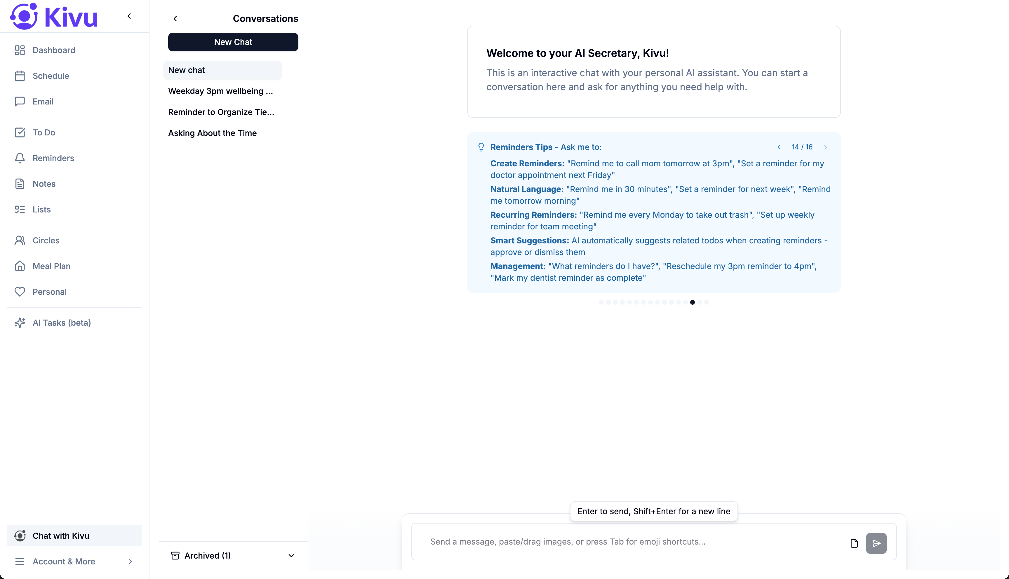Collapse the sidebar with the left arrow
This screenshot has height=579, width=1009.
coord(129,16)
